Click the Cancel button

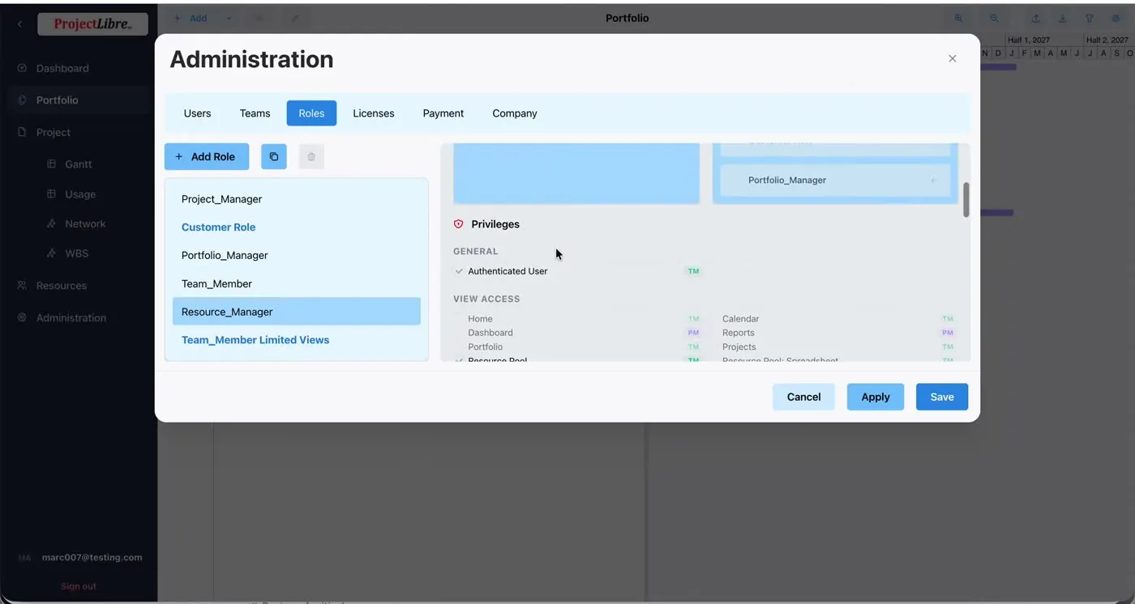[803, 397]
